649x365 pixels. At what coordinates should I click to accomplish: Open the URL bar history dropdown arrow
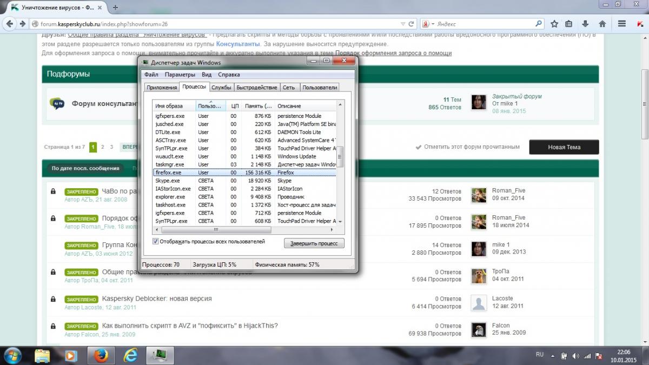click(402, 24)
